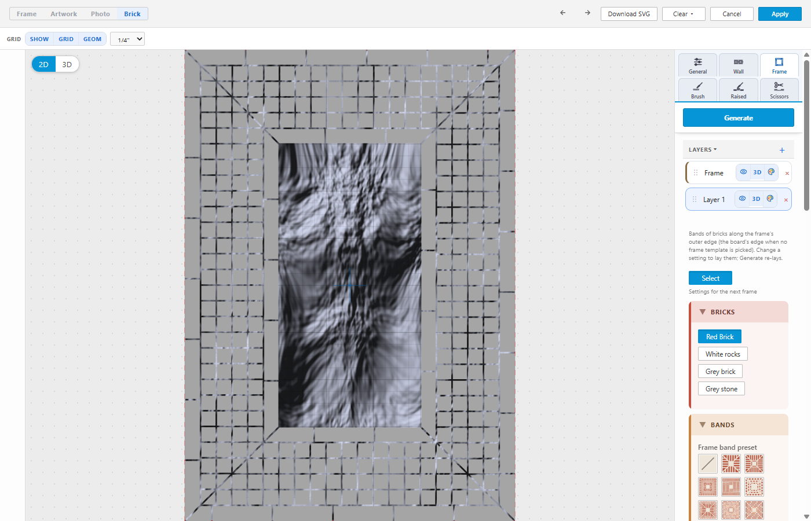Switch the canvas to 2D view
This screenshot has width=811, height=521.
[43, 64]
